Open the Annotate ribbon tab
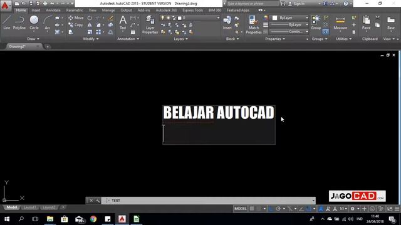Viewport: 401px width, 225px height. (53, 10)
